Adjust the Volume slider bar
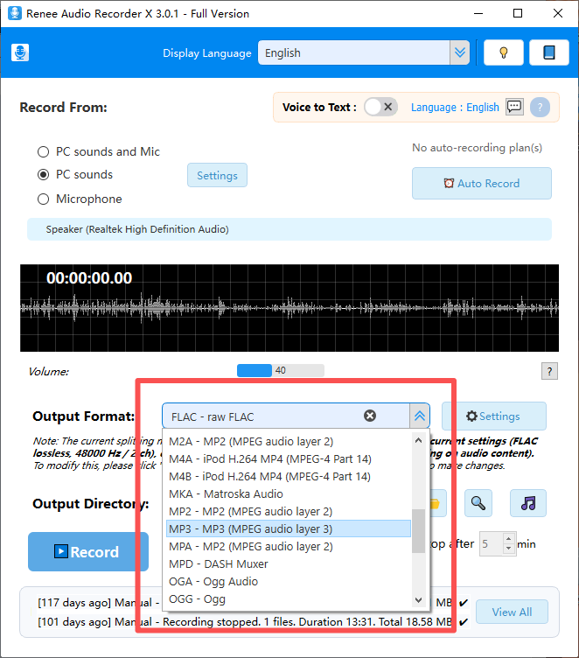 pyautogui.click(x=280, y=370)
